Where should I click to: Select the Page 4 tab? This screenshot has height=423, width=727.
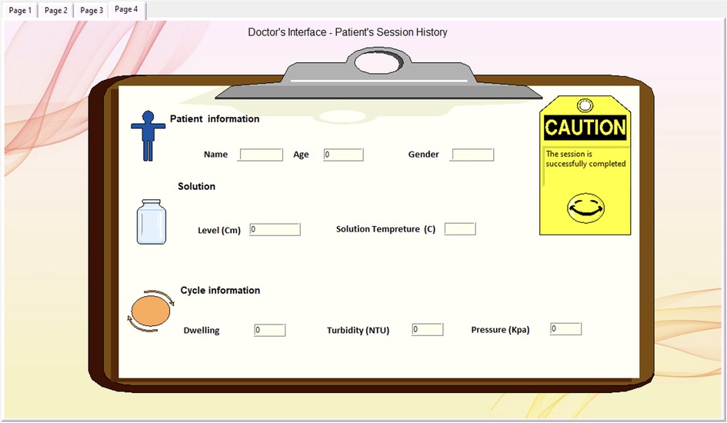pyautogui.click(x=127, y=10)
